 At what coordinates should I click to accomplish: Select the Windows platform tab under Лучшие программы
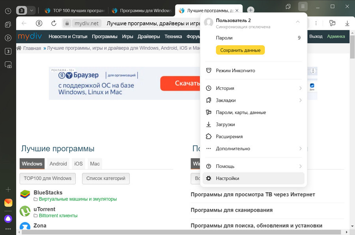point(32,164)
